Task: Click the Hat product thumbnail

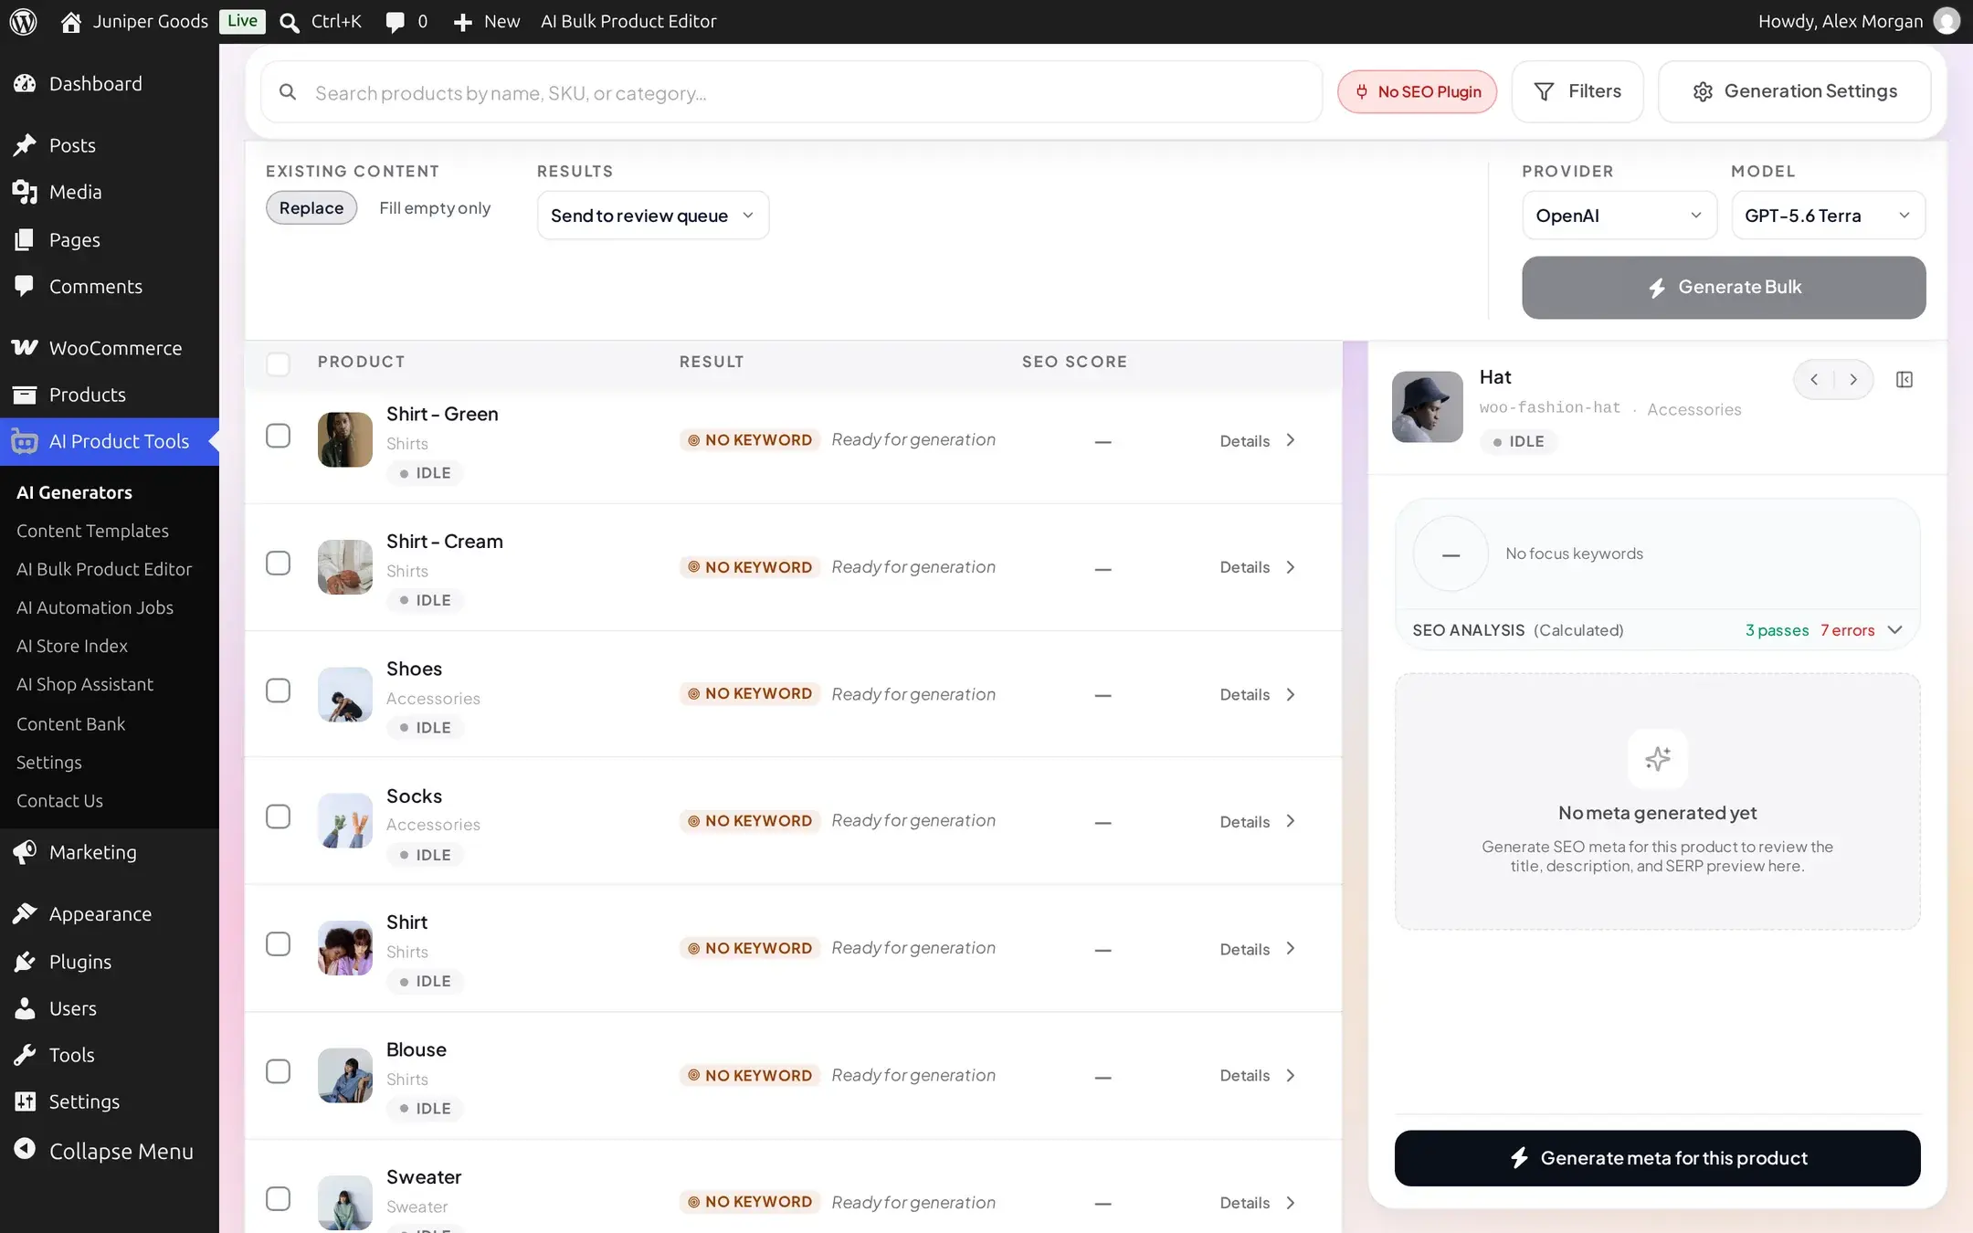Action: (x=1427, y=406)
